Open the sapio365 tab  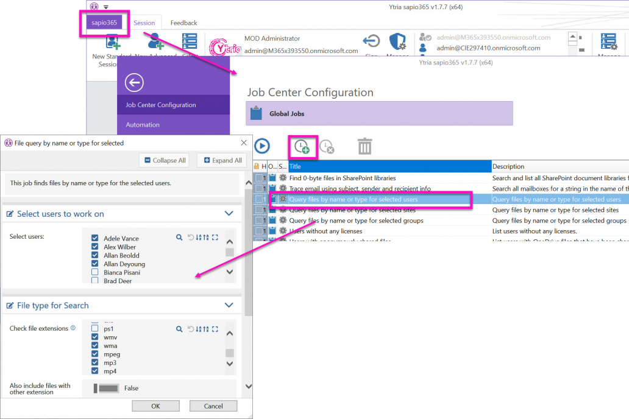pos(104,23)
